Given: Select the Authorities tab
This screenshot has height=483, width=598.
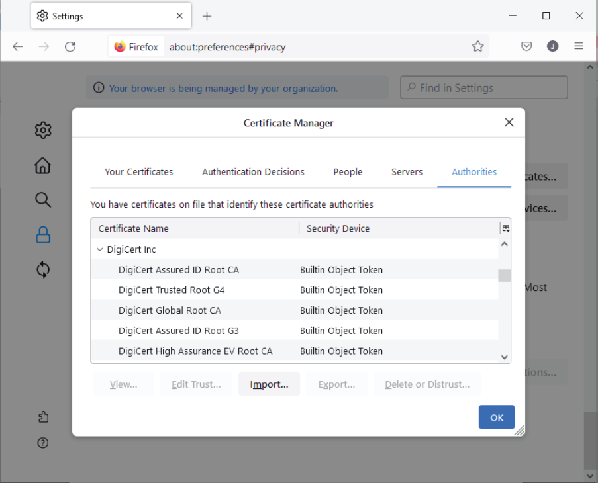Looking at the screenshot, I should pyautogui.click(x=474, y=172).
